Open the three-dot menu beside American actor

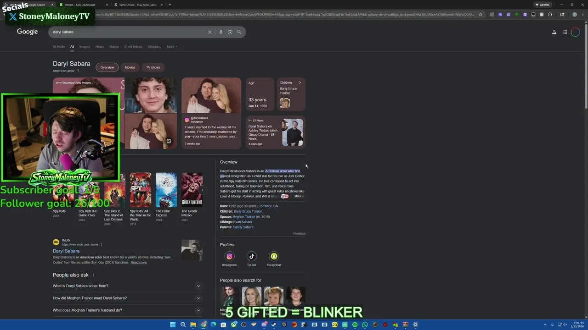pos(78,71)
